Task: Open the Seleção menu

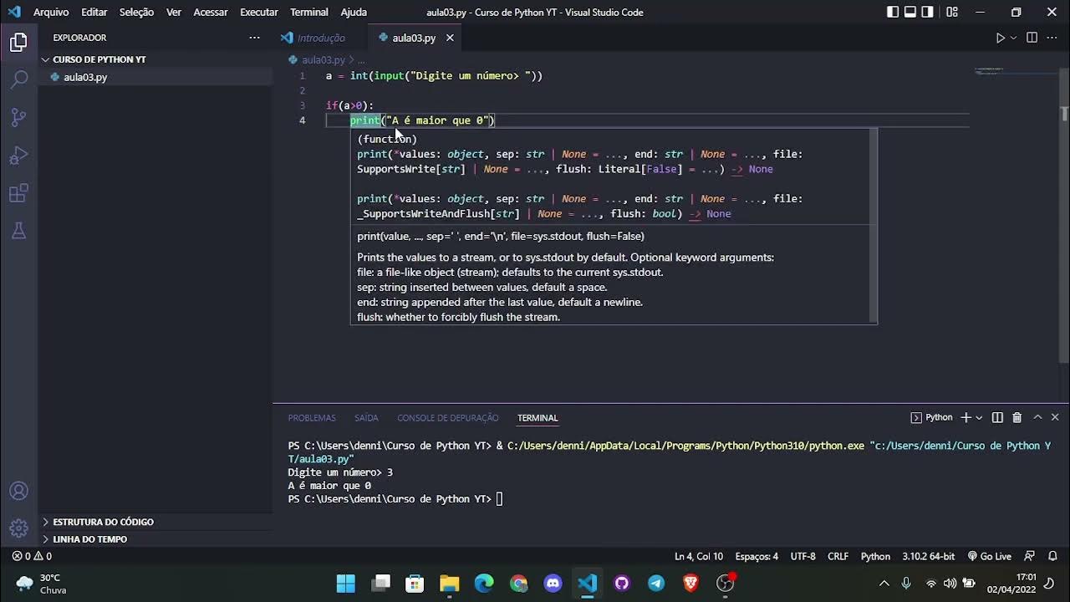Action: (x=136, y=12)
